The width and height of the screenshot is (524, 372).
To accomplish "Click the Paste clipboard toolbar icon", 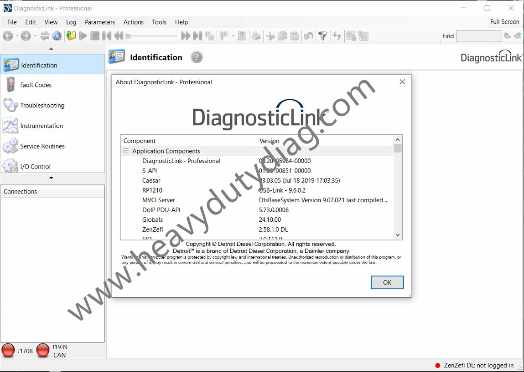I will pyautogui.click(x=295, y=36).
